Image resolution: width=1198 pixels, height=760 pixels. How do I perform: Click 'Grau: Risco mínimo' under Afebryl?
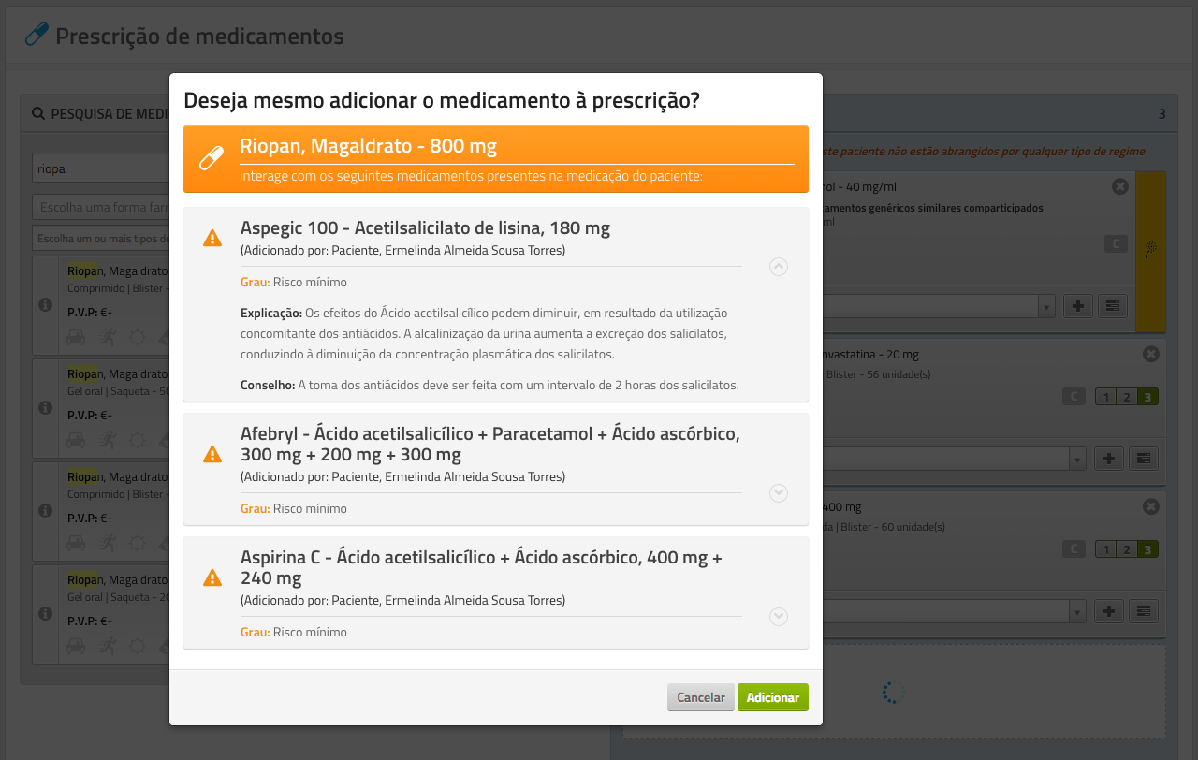tap(294, 508)
